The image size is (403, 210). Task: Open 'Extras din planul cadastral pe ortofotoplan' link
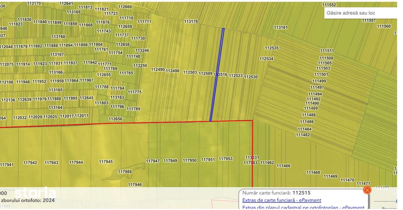[x=303, y=207]
